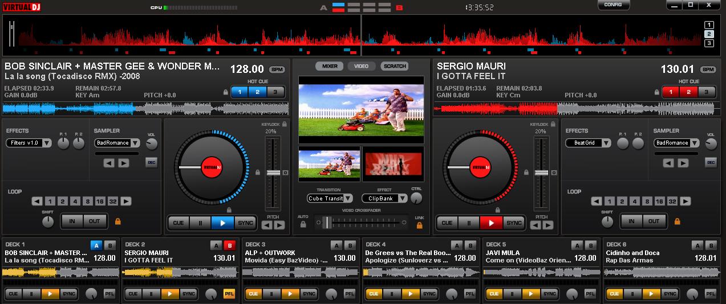This screenshot has height=304, width=726.
Task: Double right loop with right arrow
Action: (686, 201)
